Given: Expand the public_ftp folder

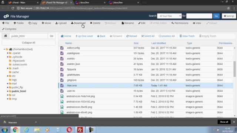Looking at the screenshot, I should pos(7,87).
